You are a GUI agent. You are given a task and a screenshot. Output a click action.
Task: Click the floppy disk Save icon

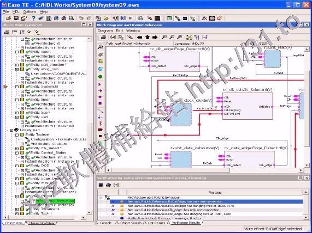tap(16, 19)
